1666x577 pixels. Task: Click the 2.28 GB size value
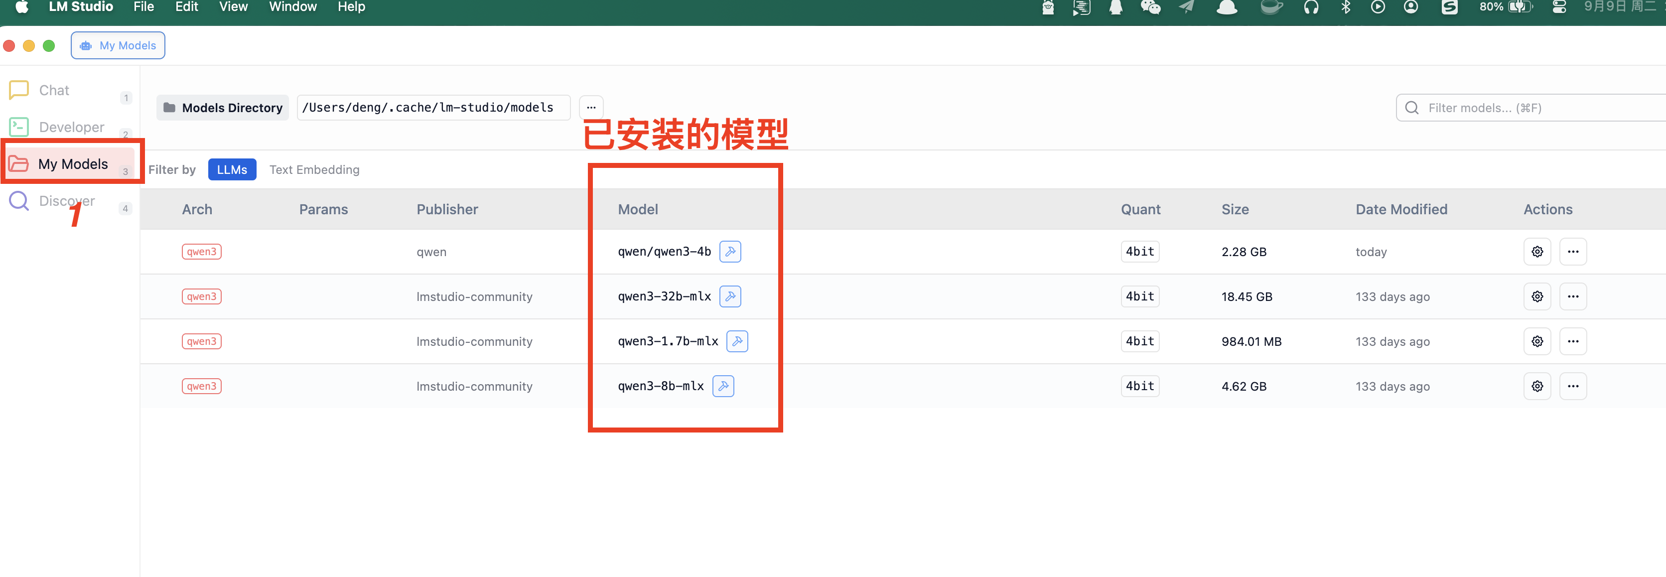[x=1244, y=252]
